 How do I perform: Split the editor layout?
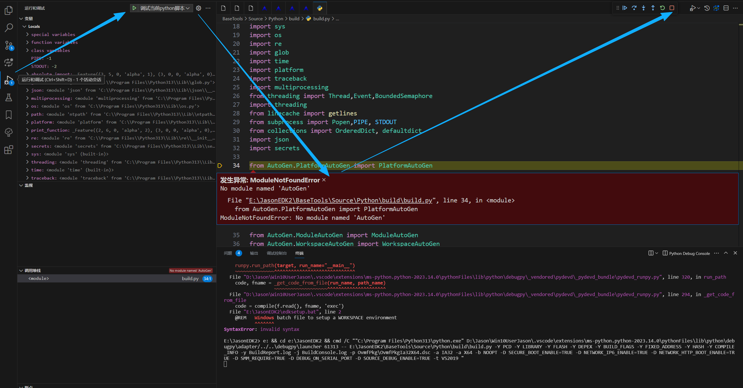point(726,8)
